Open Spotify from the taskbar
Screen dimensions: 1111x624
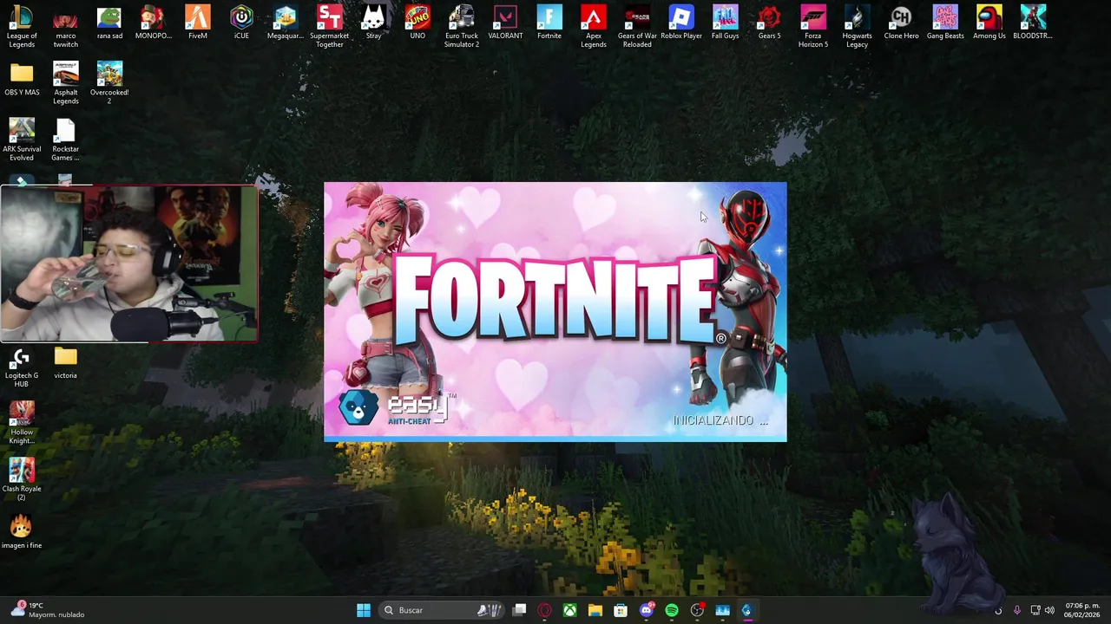672,610
